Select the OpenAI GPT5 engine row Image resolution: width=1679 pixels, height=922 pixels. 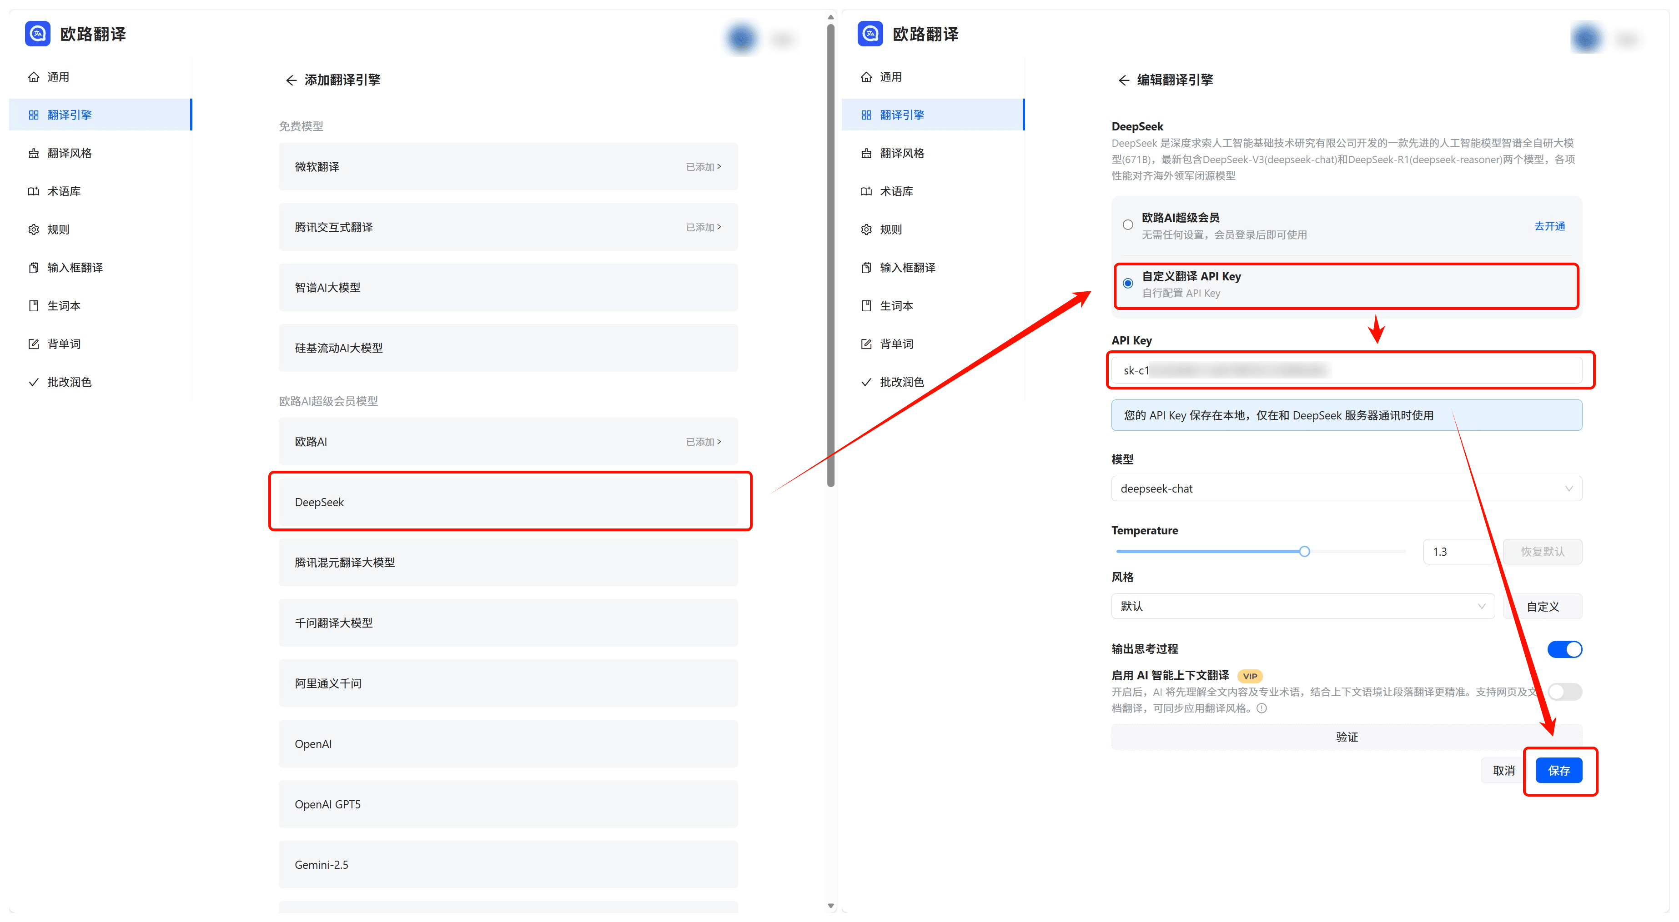(x=508, y=804)
